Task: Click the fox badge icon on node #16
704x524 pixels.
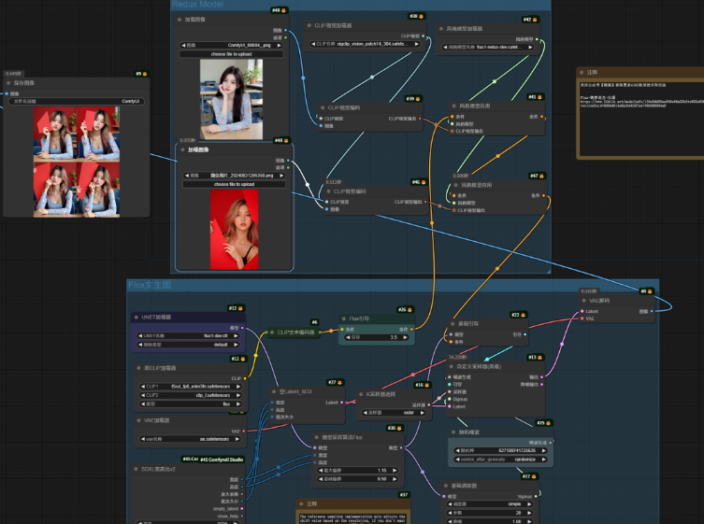Action: pos(426,385)
